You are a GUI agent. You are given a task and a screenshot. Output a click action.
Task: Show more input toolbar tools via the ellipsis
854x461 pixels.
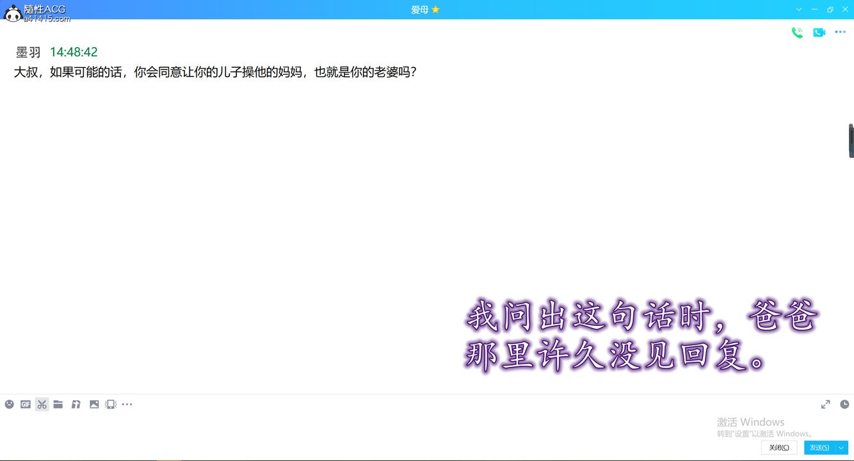(x=127, y=404)
